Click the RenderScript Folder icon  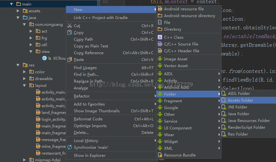224,127
